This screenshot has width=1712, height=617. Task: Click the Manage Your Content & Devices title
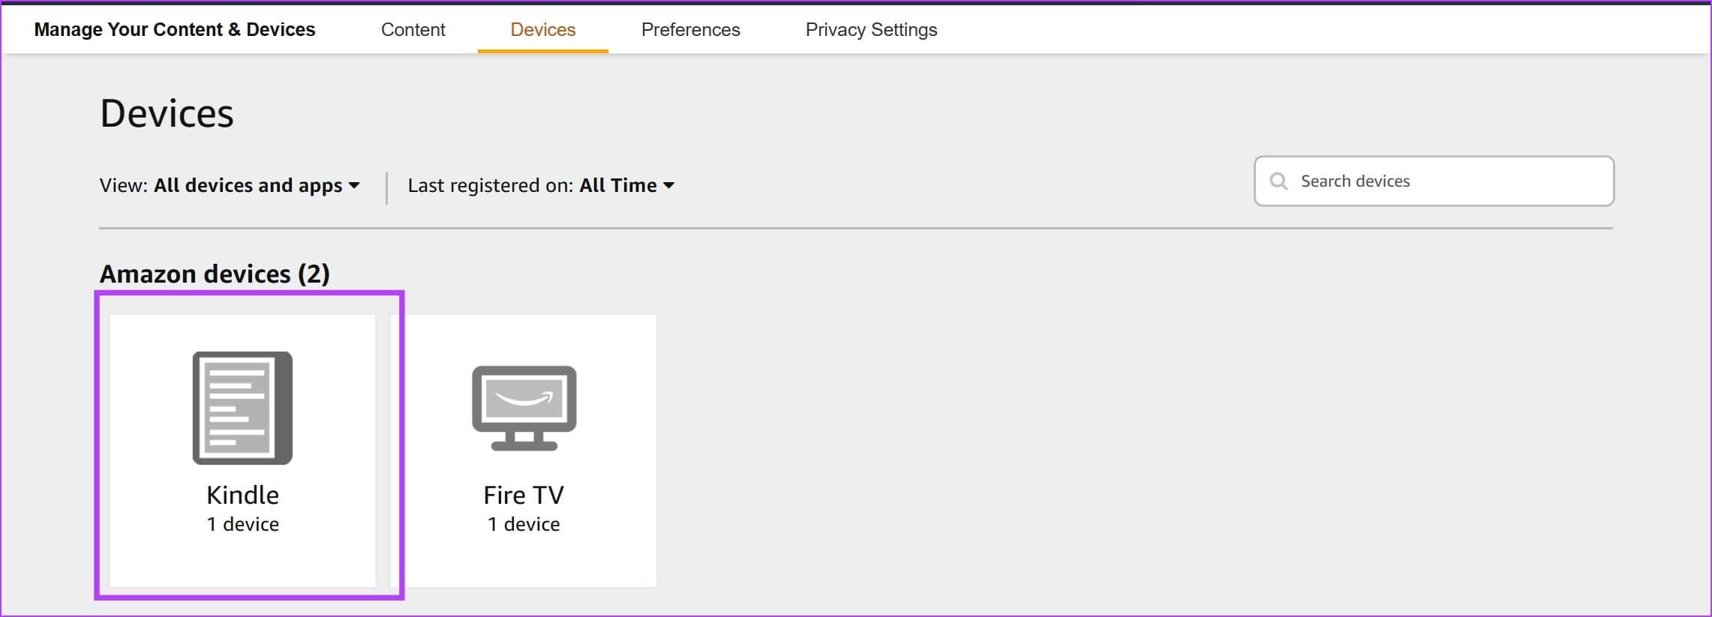coord(175,29)
